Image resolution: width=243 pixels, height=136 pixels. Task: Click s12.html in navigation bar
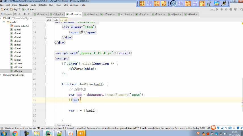tap(28, 9)
